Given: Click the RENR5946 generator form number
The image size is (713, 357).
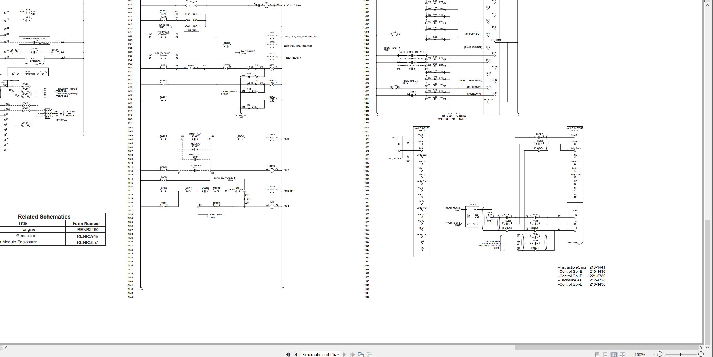Looking at the screenshot, I should (x=88, y=236).
